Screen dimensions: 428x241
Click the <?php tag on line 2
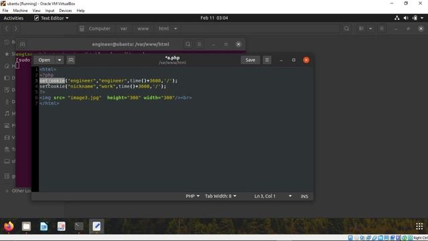(x=46, y=75)
